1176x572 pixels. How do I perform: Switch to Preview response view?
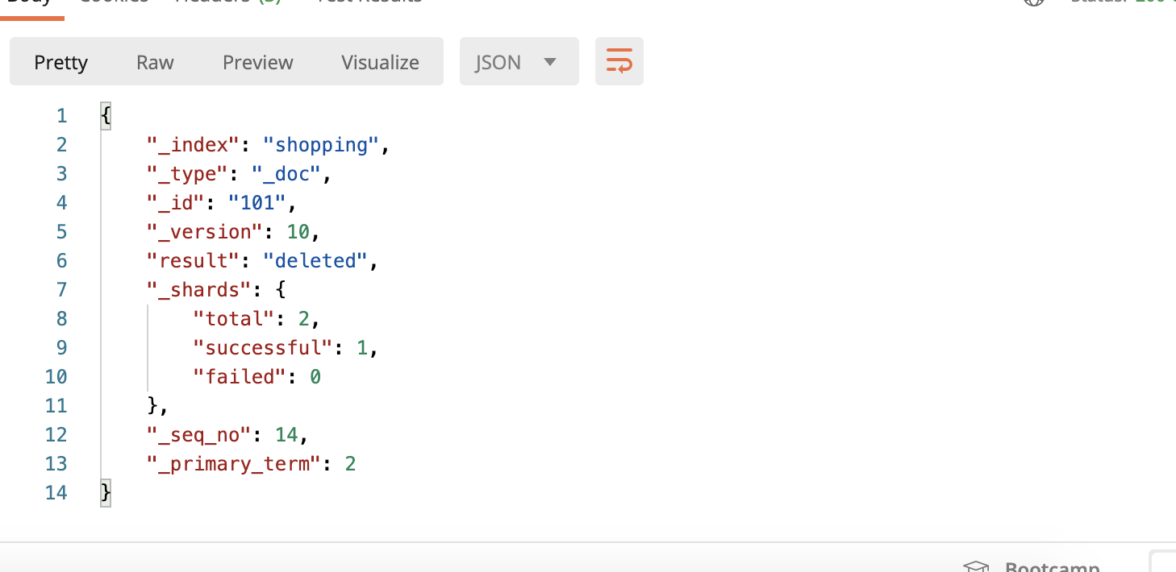[x=258, y=63]
